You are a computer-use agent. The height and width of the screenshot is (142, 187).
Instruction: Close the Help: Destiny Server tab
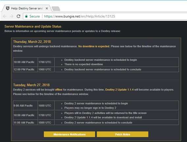click(47, 9)
